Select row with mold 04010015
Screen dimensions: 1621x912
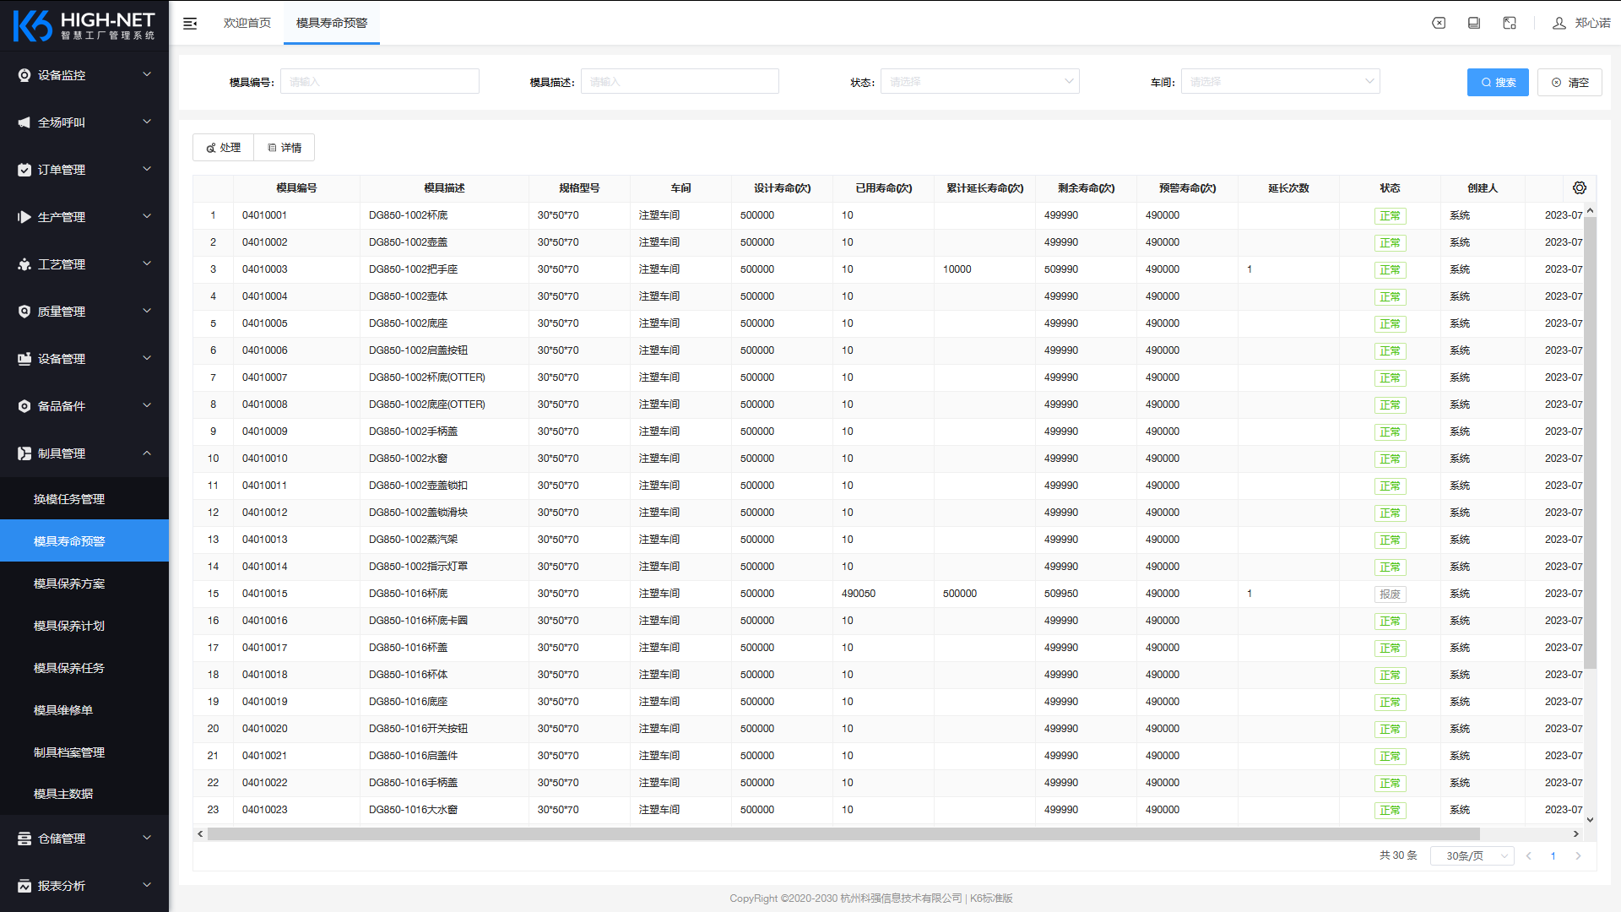coord(888,594)
